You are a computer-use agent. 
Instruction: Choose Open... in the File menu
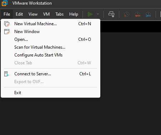50,39
